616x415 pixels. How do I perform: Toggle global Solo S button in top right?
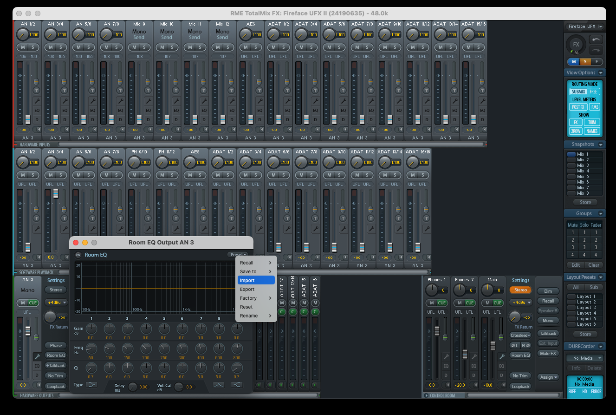585,61
